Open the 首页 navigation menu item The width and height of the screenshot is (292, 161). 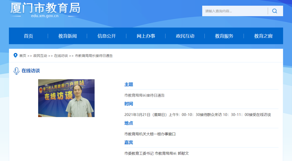pyautogui.click(x=28, y=36)
